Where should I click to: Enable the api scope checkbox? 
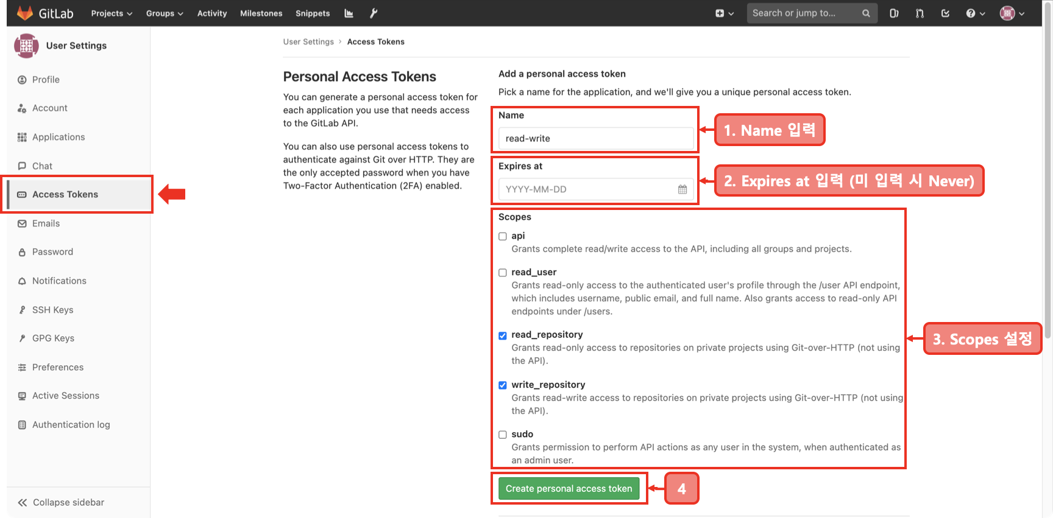[x=503, y=236]
